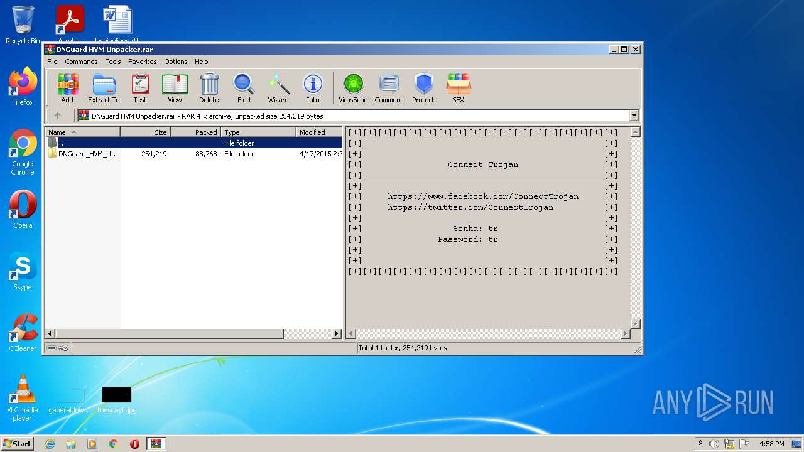The width and height of the screenshot is (804, 452).
Task: Open Firefox desktop shortcut
Action: 23,87
